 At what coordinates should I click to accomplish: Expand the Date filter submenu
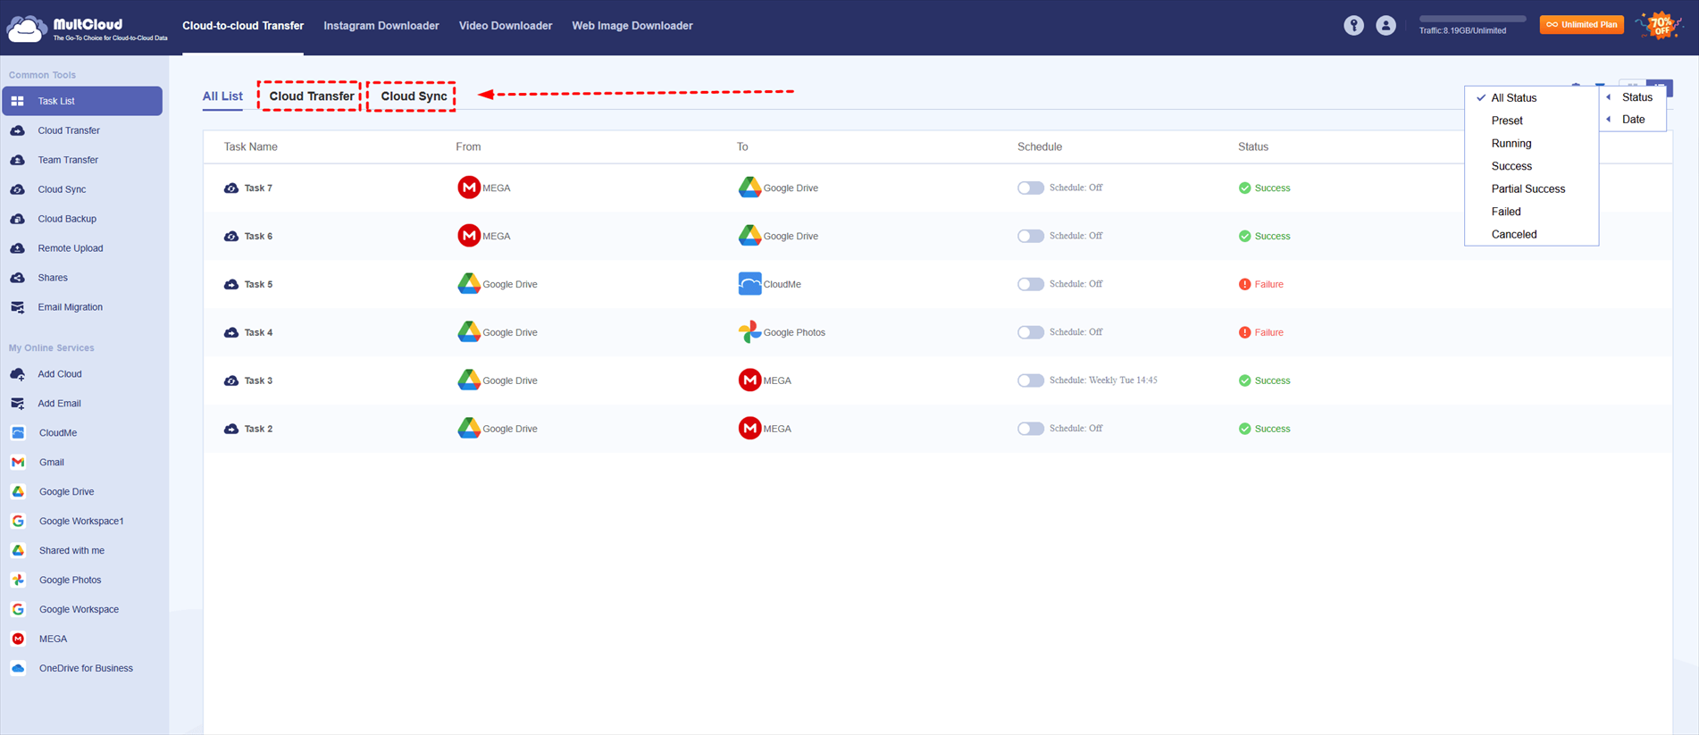click(1632, 120)
